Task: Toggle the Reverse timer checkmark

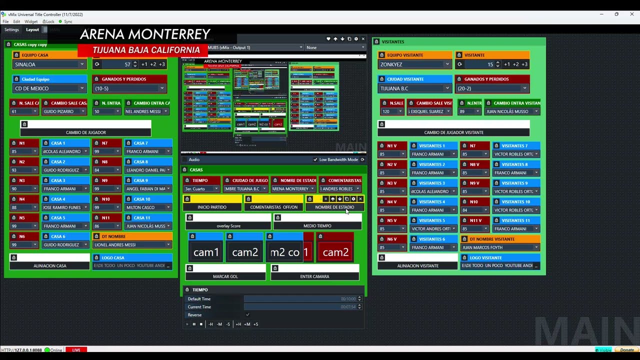Action: [x=247, y=315]
